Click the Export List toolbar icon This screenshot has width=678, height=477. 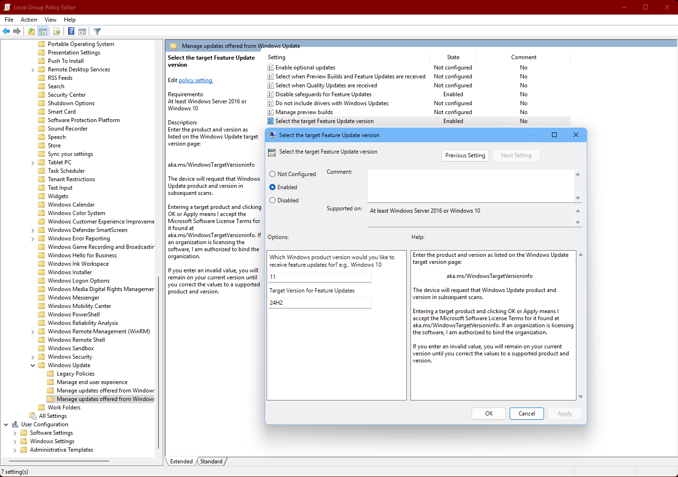point(57,31)
